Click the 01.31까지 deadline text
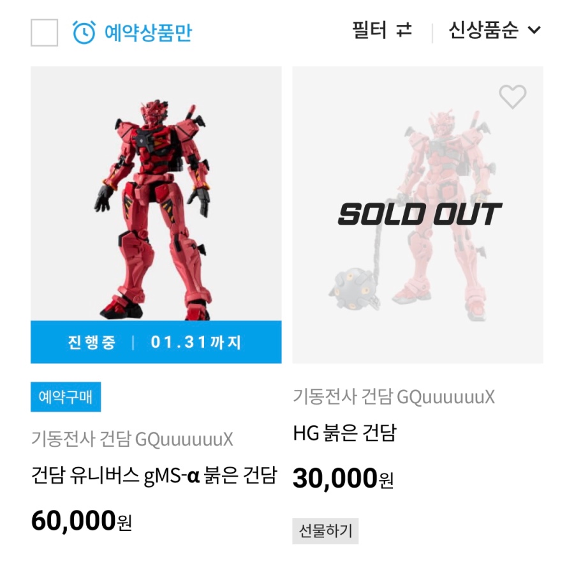 [x=196, y=342]
